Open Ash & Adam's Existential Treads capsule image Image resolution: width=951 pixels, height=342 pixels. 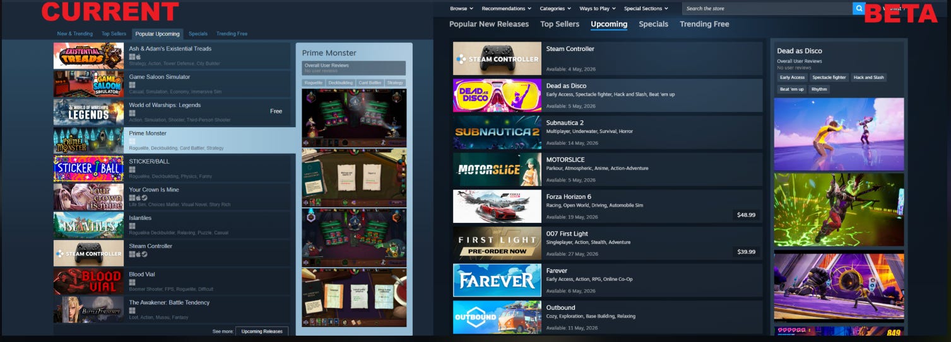coord(88,55)
